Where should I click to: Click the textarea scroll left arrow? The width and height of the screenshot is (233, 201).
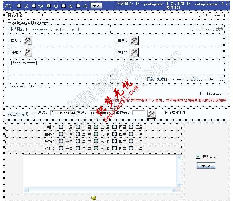tap(26, 190)
